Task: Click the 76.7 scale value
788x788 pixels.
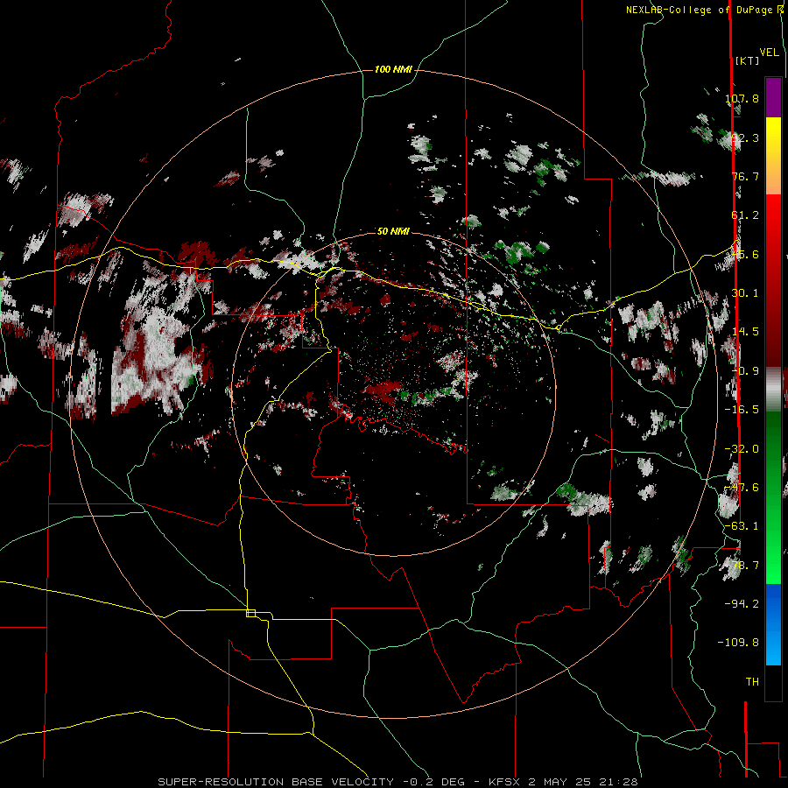Action: tap(745, 176)
